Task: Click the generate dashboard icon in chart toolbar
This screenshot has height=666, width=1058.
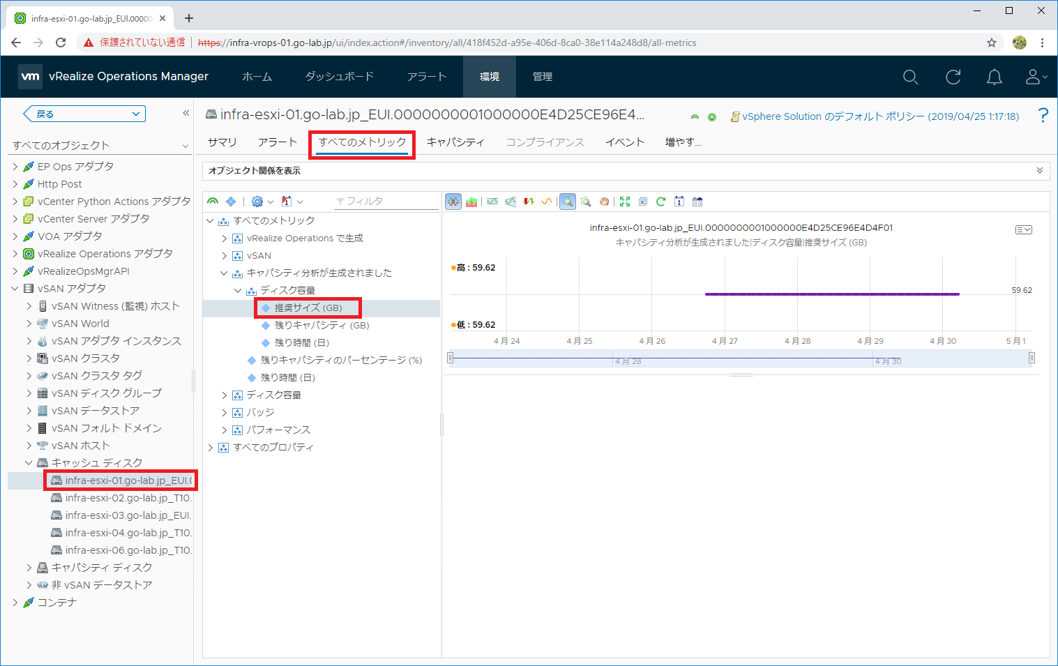Action: [x=697, y=202]
